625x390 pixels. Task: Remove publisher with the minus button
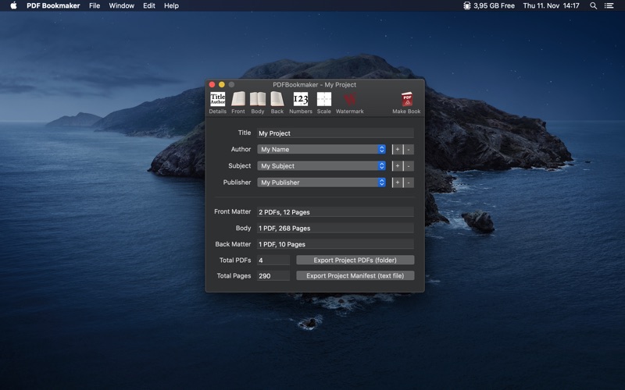(x=409, y=183)
